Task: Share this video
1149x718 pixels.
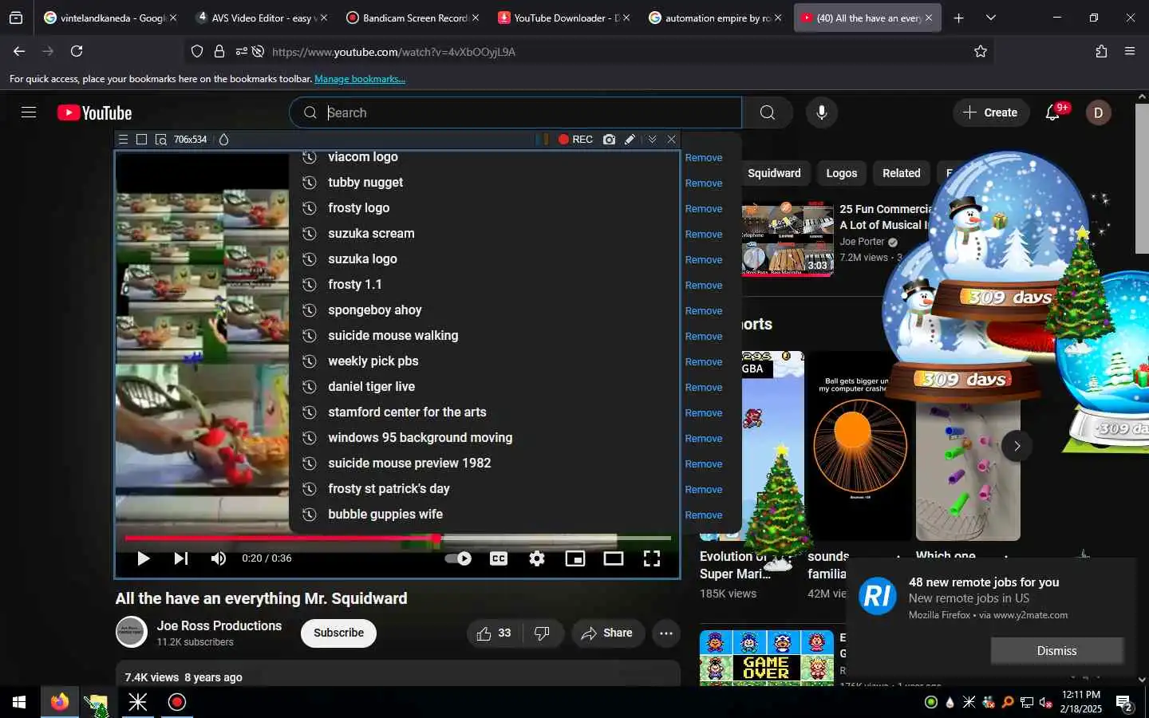Action: click(607, 633)
